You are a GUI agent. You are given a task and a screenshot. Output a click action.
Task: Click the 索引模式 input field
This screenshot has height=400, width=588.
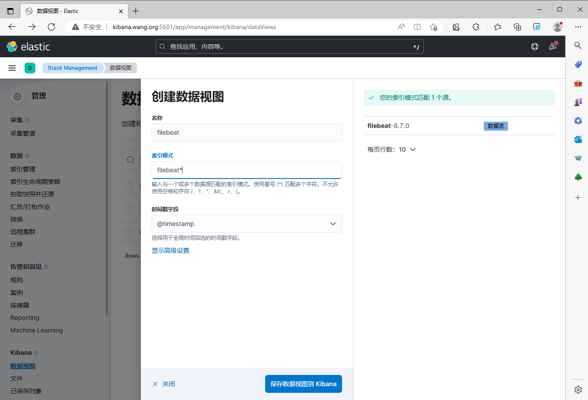tap(247, 170)
